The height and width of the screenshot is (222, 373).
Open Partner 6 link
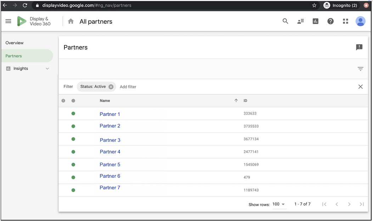[x=110, y=176]
